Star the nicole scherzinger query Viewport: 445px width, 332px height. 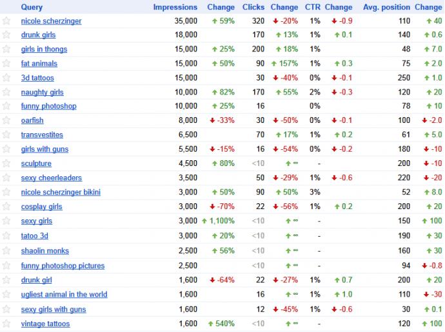[x=6, y=21]
